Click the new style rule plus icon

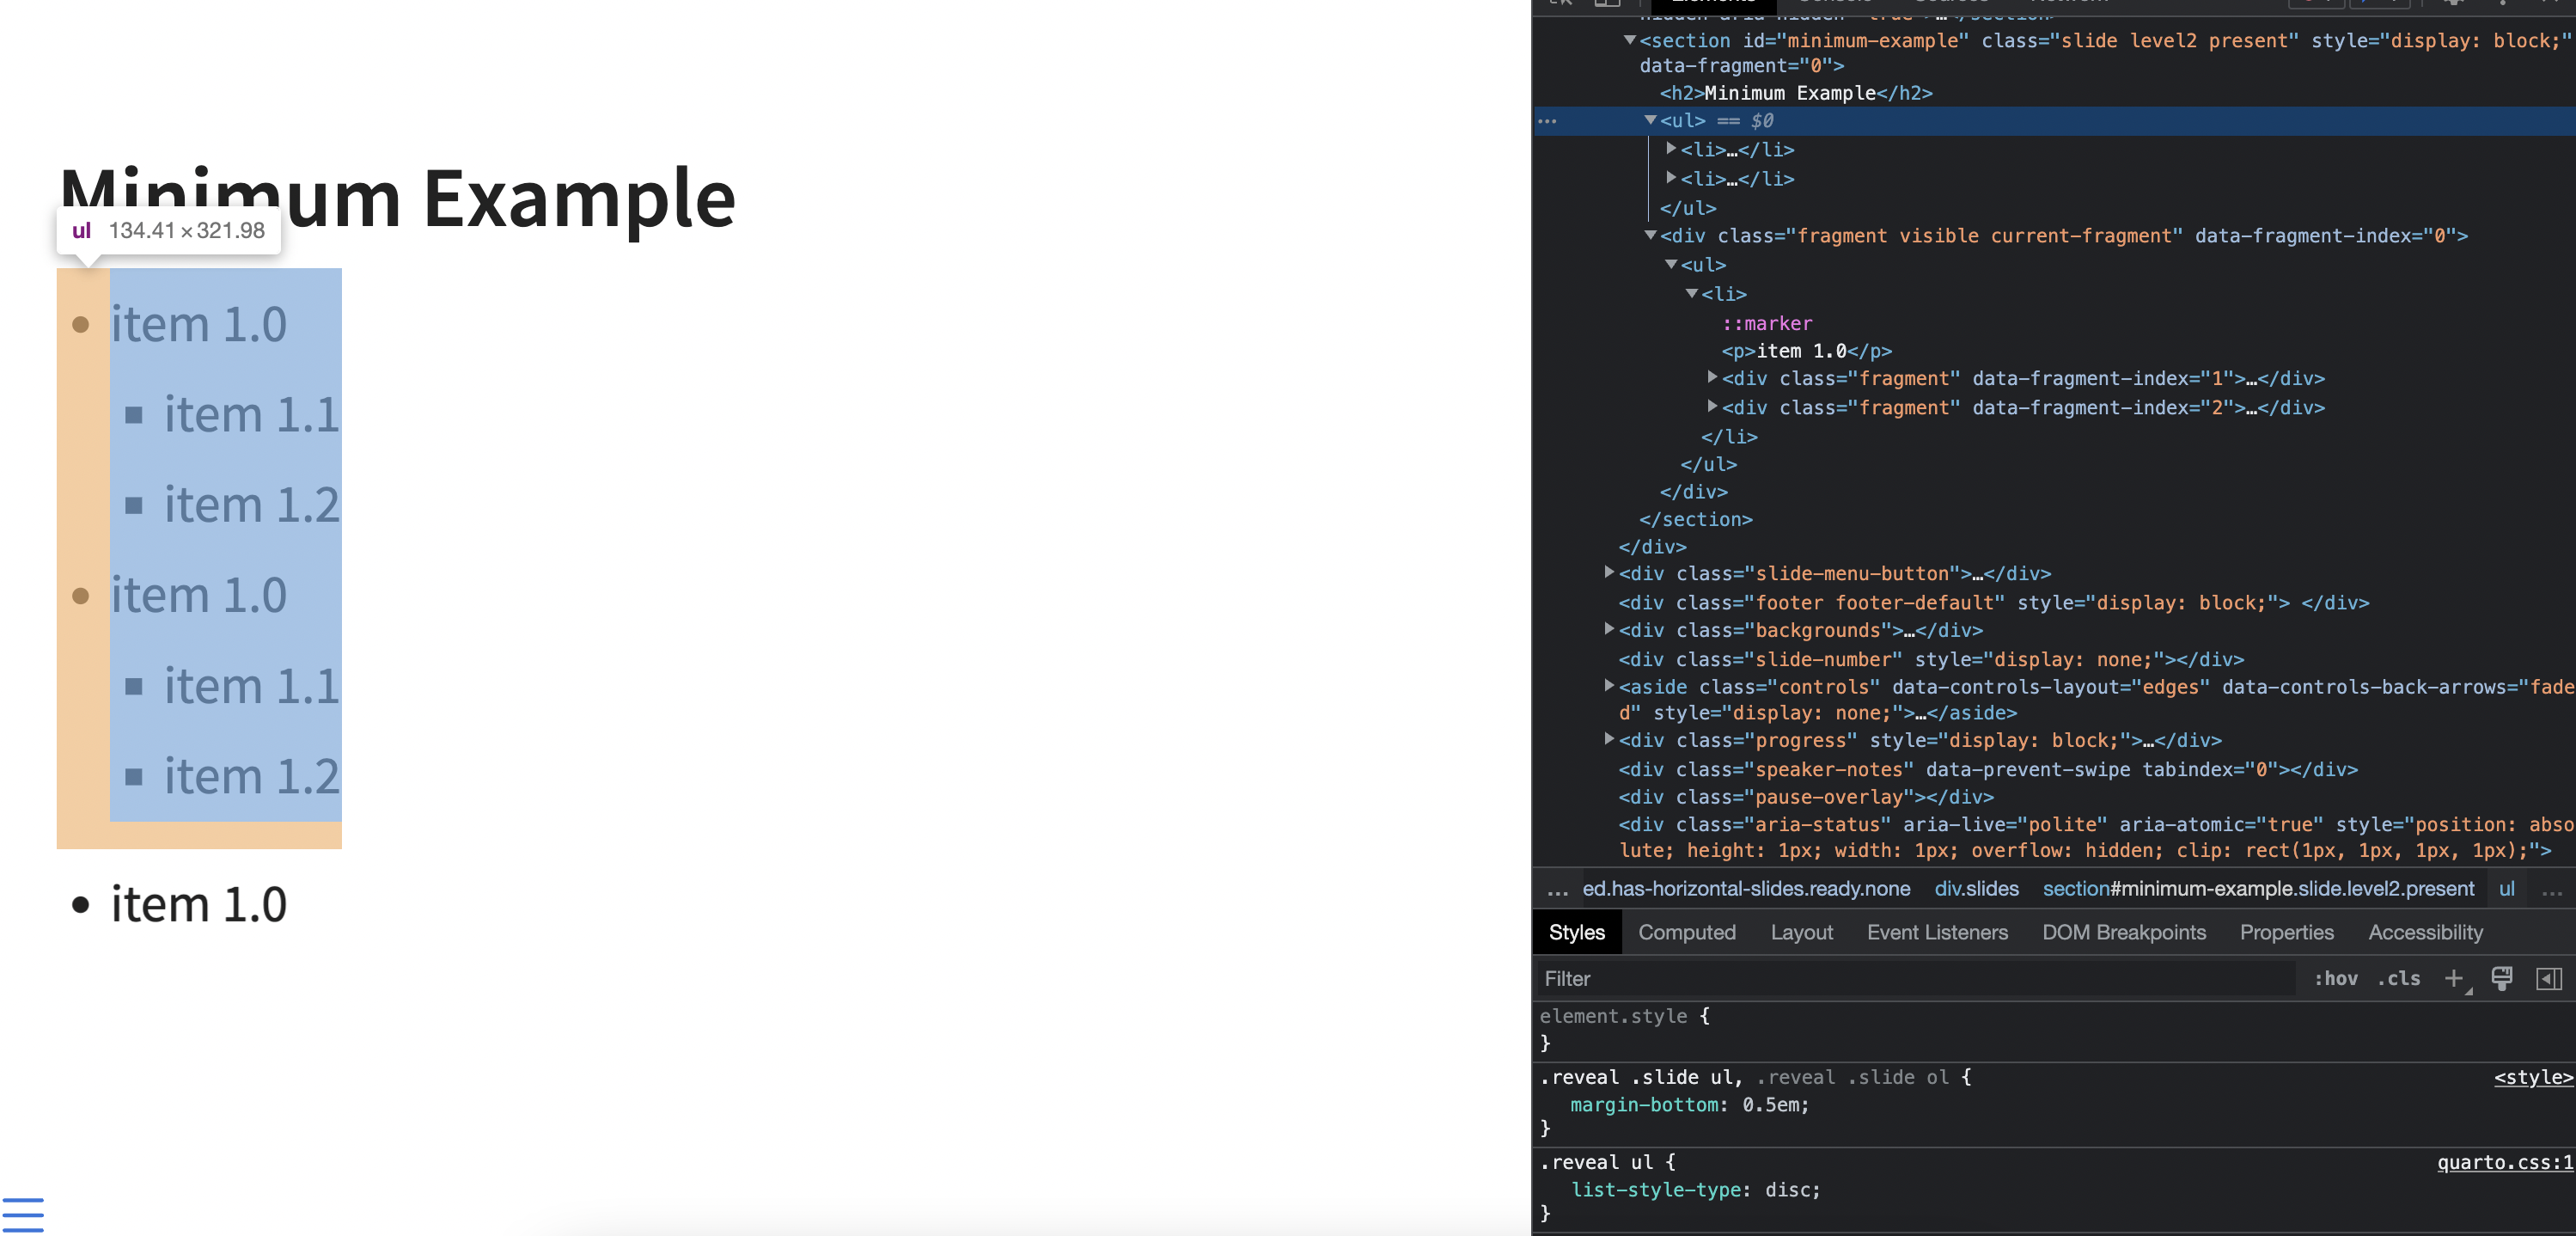tap(2453, 978)
